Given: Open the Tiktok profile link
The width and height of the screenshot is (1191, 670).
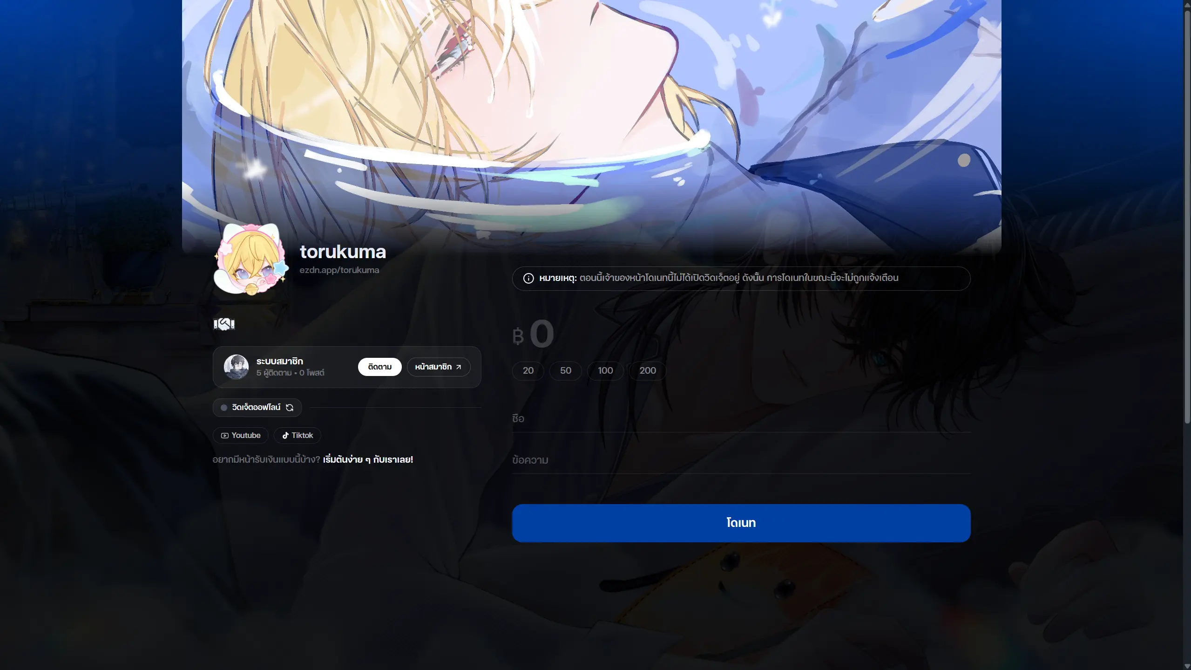Looking at the screenshot, I should pos(298,435).
